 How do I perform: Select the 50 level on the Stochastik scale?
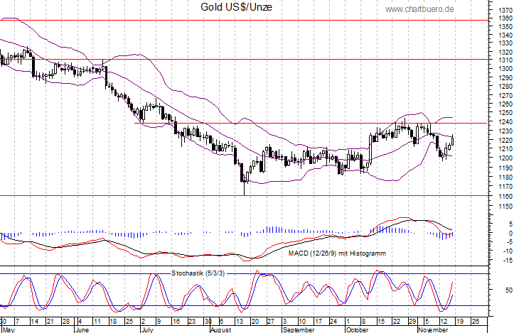click(x=507, y=290)
